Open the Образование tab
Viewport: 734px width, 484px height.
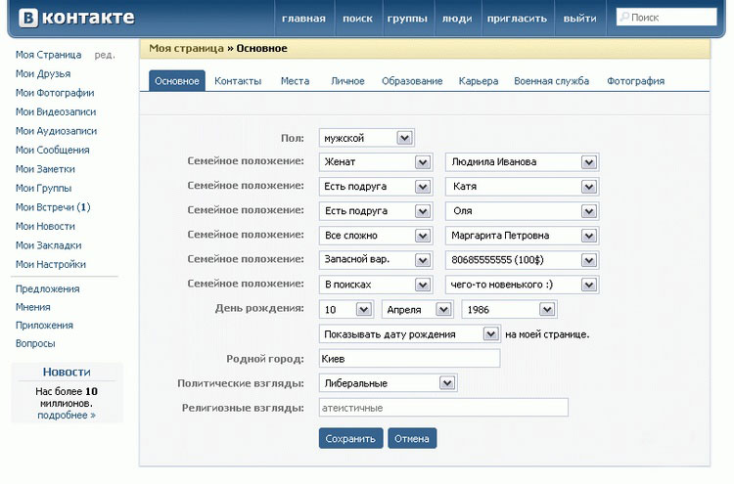tap(412, 81)
